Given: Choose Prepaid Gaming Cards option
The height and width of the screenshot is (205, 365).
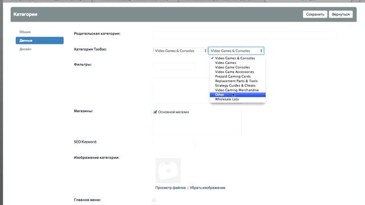Looking at the screenshot, I should (237, 76).
